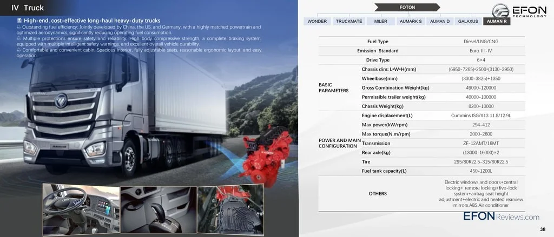554x237 pixels.
Task: Click the 'POWER AND MAIN CONFIGURATION' group label
Action: coord(339,143)
